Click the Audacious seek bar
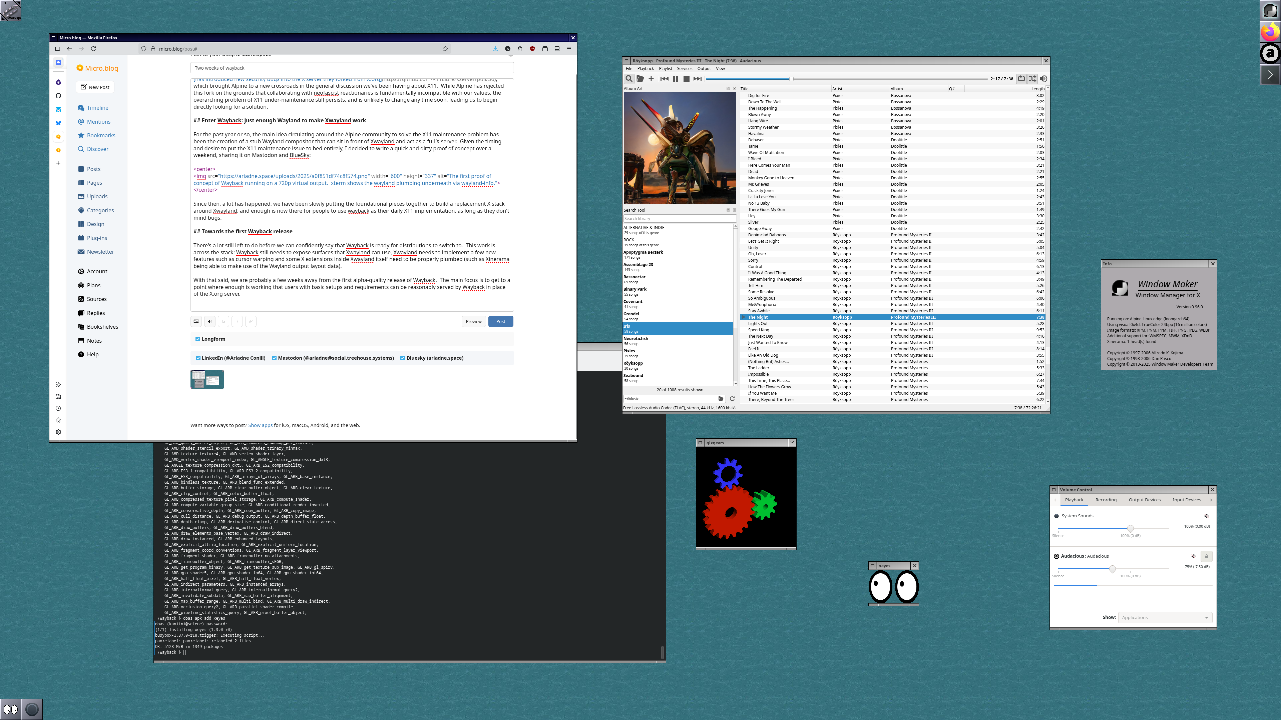The image size is (1281, 720). (x=846, y=79)
